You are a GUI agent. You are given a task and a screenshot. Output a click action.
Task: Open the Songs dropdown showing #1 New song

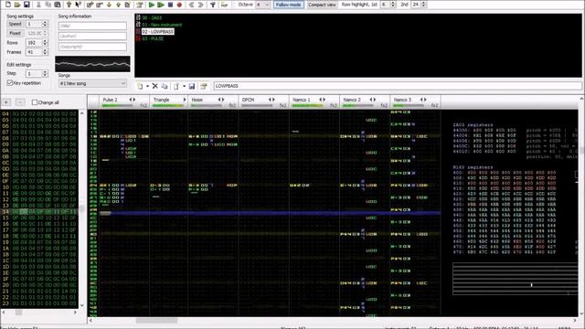[92, 83]
